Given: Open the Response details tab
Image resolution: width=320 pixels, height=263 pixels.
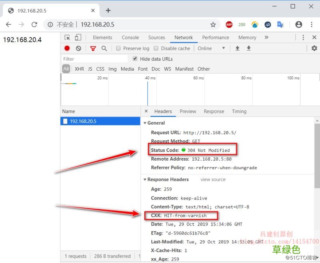Looking at the screenshot, I should tap(214, 112).
